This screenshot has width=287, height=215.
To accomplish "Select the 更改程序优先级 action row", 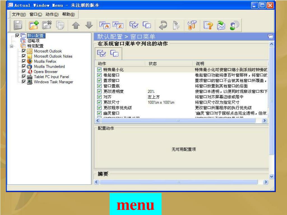I will (182, 108).
